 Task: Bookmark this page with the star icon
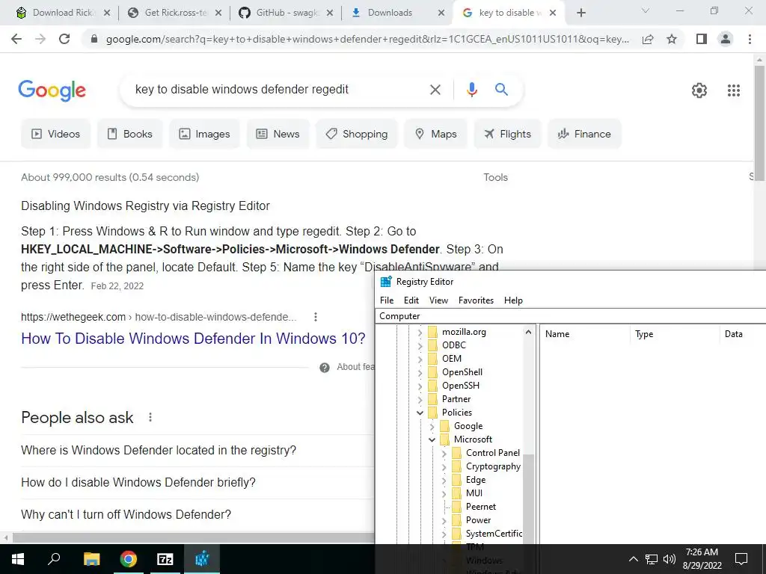coord(672,39)
